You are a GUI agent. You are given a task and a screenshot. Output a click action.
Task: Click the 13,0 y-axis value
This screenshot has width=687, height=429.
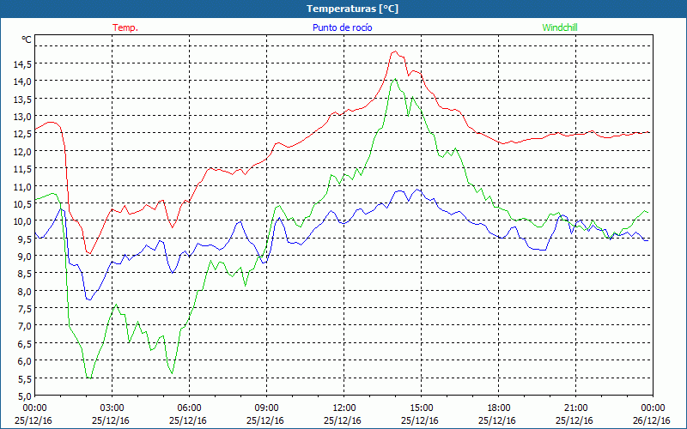[x=22, y=117]
